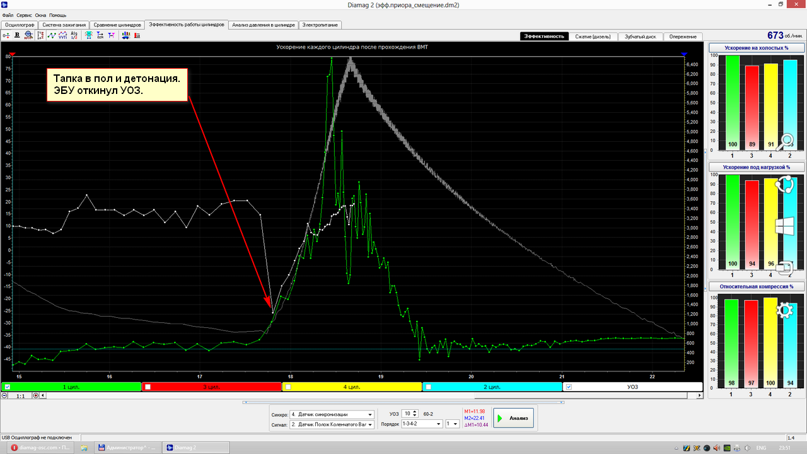Click the bold B toolbar icon
The width and height of the screenshot is (807, 454).
tap(17, 35)
